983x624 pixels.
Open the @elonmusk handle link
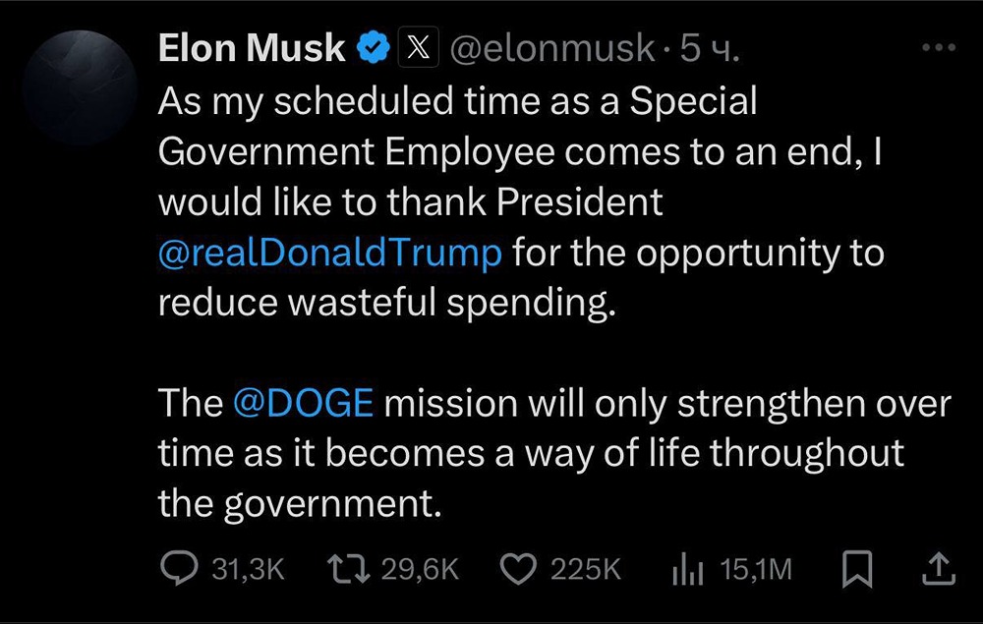pos(553,48)
